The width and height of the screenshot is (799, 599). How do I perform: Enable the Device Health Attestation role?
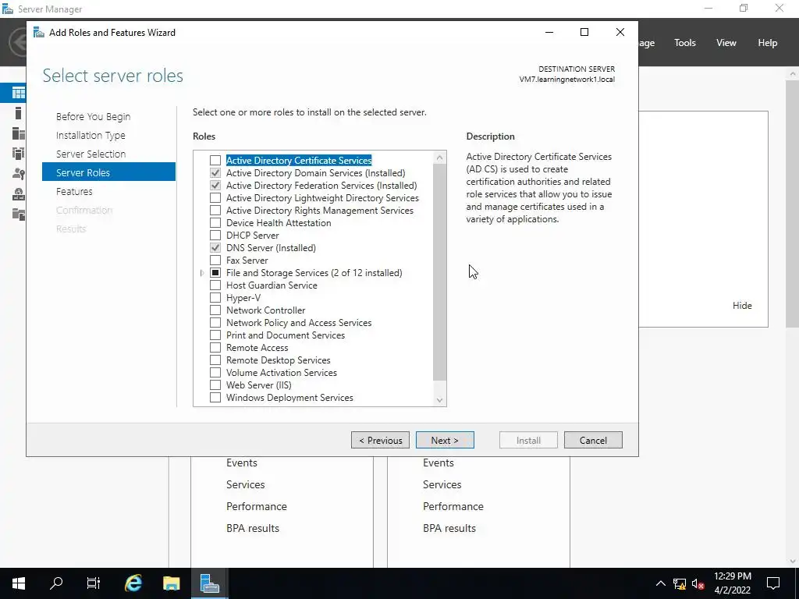click(215, 223)
